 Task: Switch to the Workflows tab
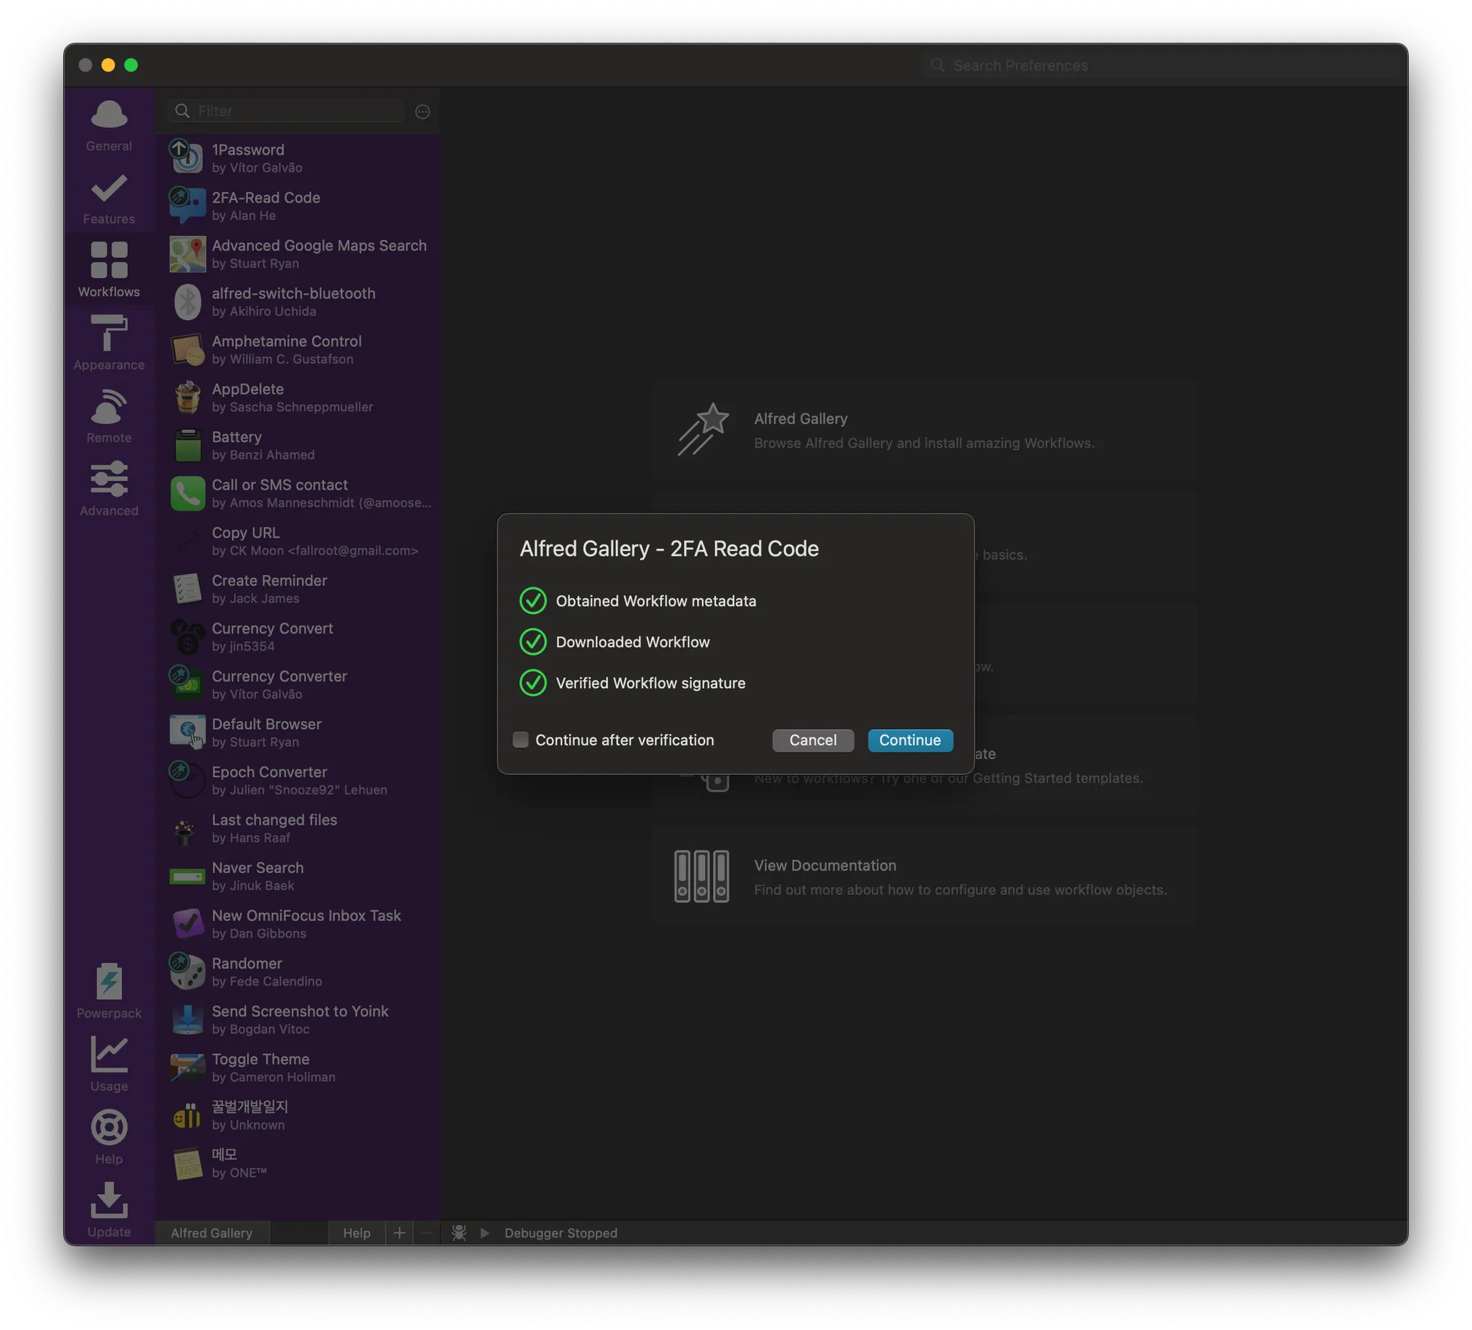[x=108, y=269]
